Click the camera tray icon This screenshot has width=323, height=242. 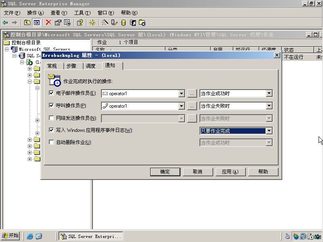pos(318,236)
